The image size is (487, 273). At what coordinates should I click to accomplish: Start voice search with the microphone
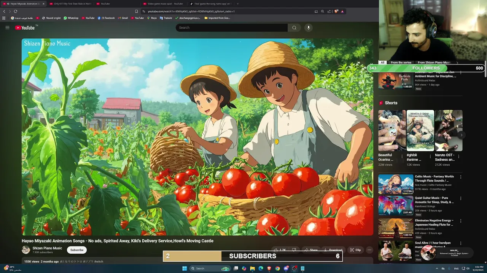[x=309, y=28]
